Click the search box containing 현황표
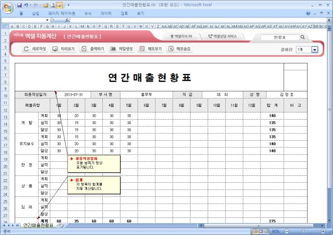The image size is (333, 235). tap(280, 37)
